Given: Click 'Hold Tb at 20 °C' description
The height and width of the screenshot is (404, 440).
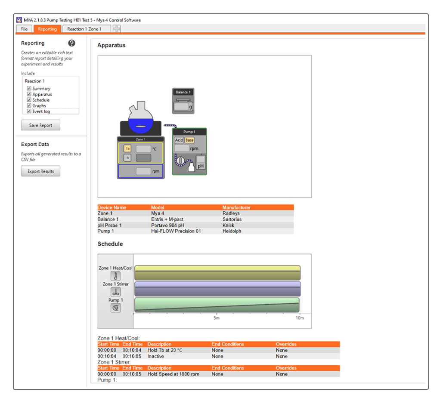Looking at the screenshot, I should (165, 350).
